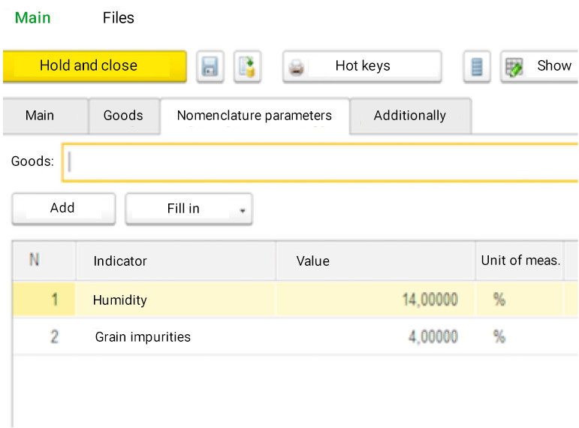
Task: Add a new parameter row
Action: [64, 209]
